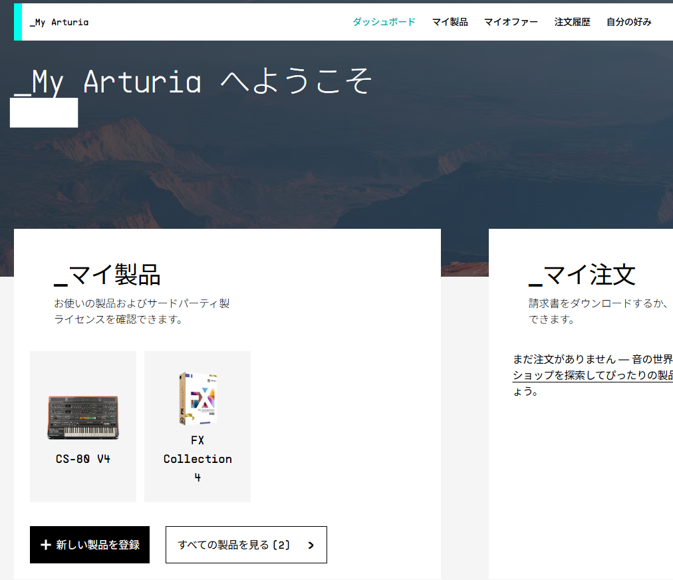Click the _My Arturia logo text
This screenshot has height=580, width=673.
tap(59, 23)
